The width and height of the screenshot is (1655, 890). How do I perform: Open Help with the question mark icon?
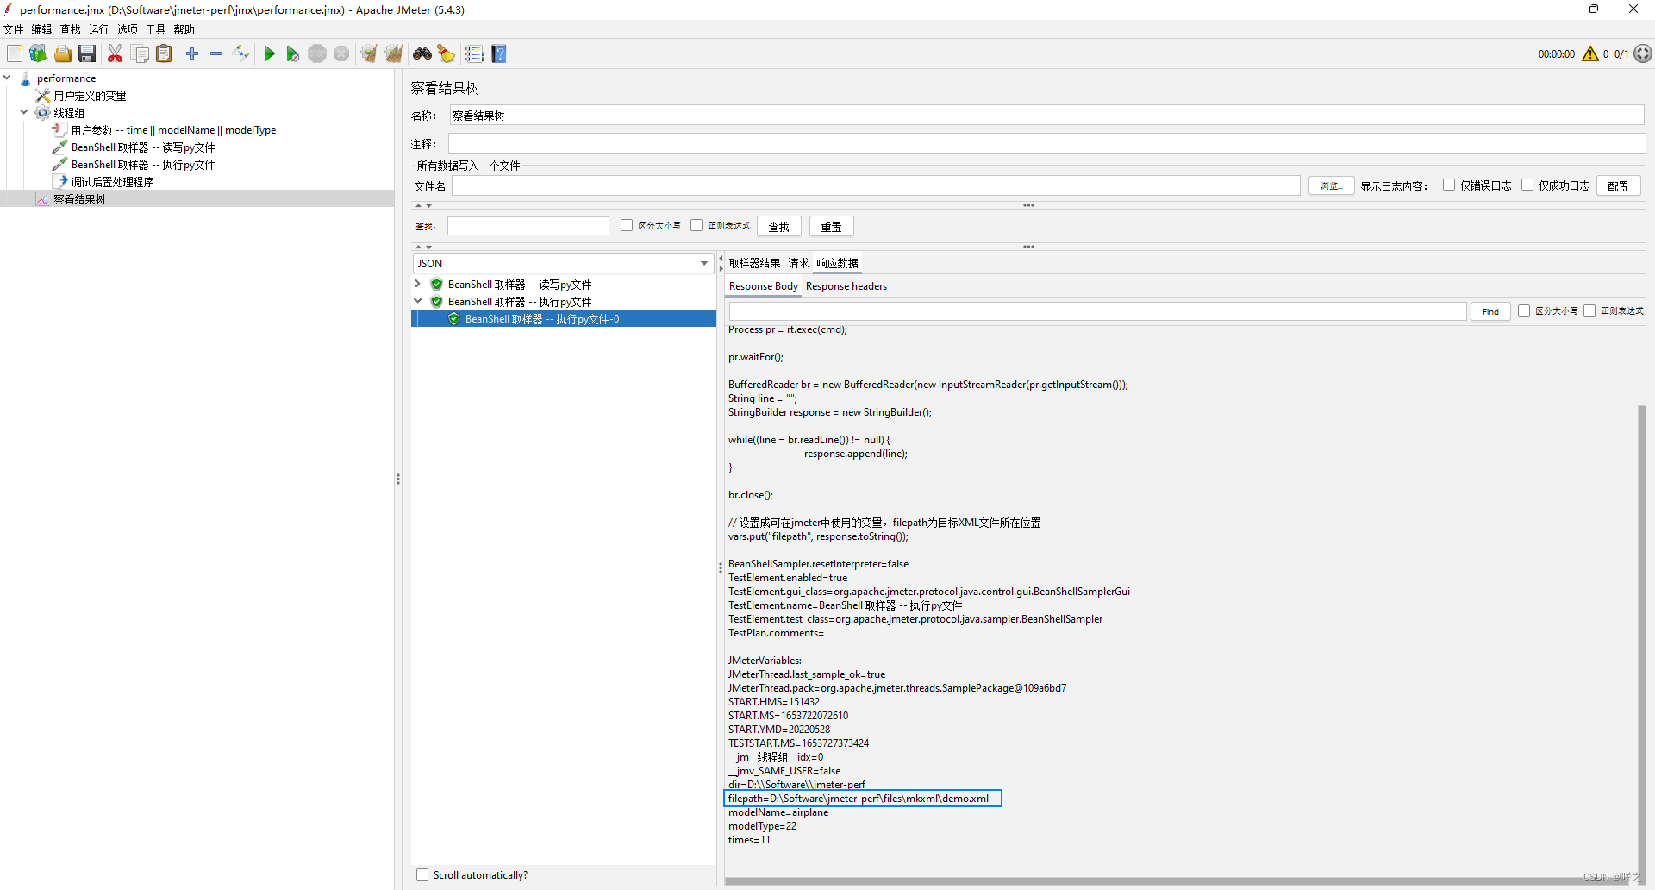pos(499,53)
